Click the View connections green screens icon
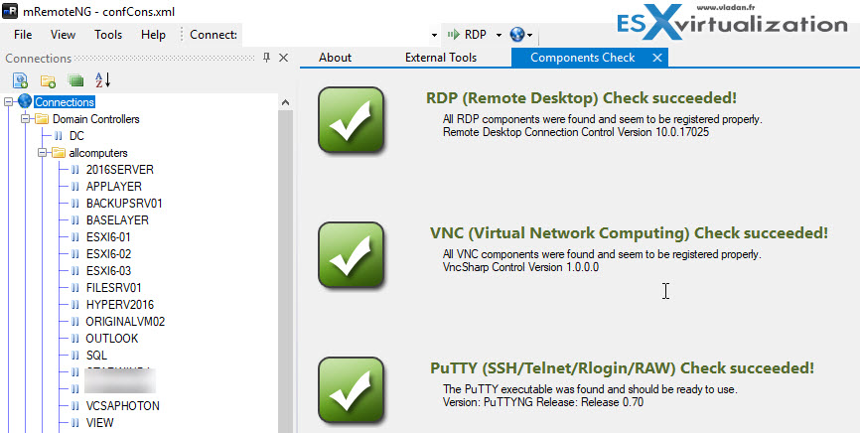The image size is (860, 433). click(x=75, y=80)
